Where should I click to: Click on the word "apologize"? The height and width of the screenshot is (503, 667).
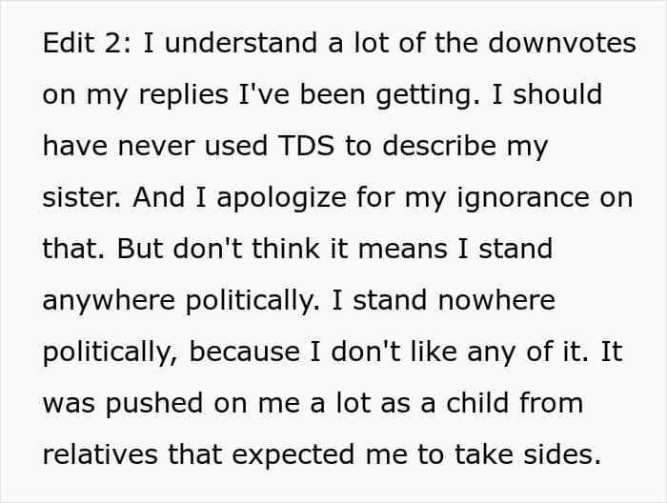coord(293,198)
